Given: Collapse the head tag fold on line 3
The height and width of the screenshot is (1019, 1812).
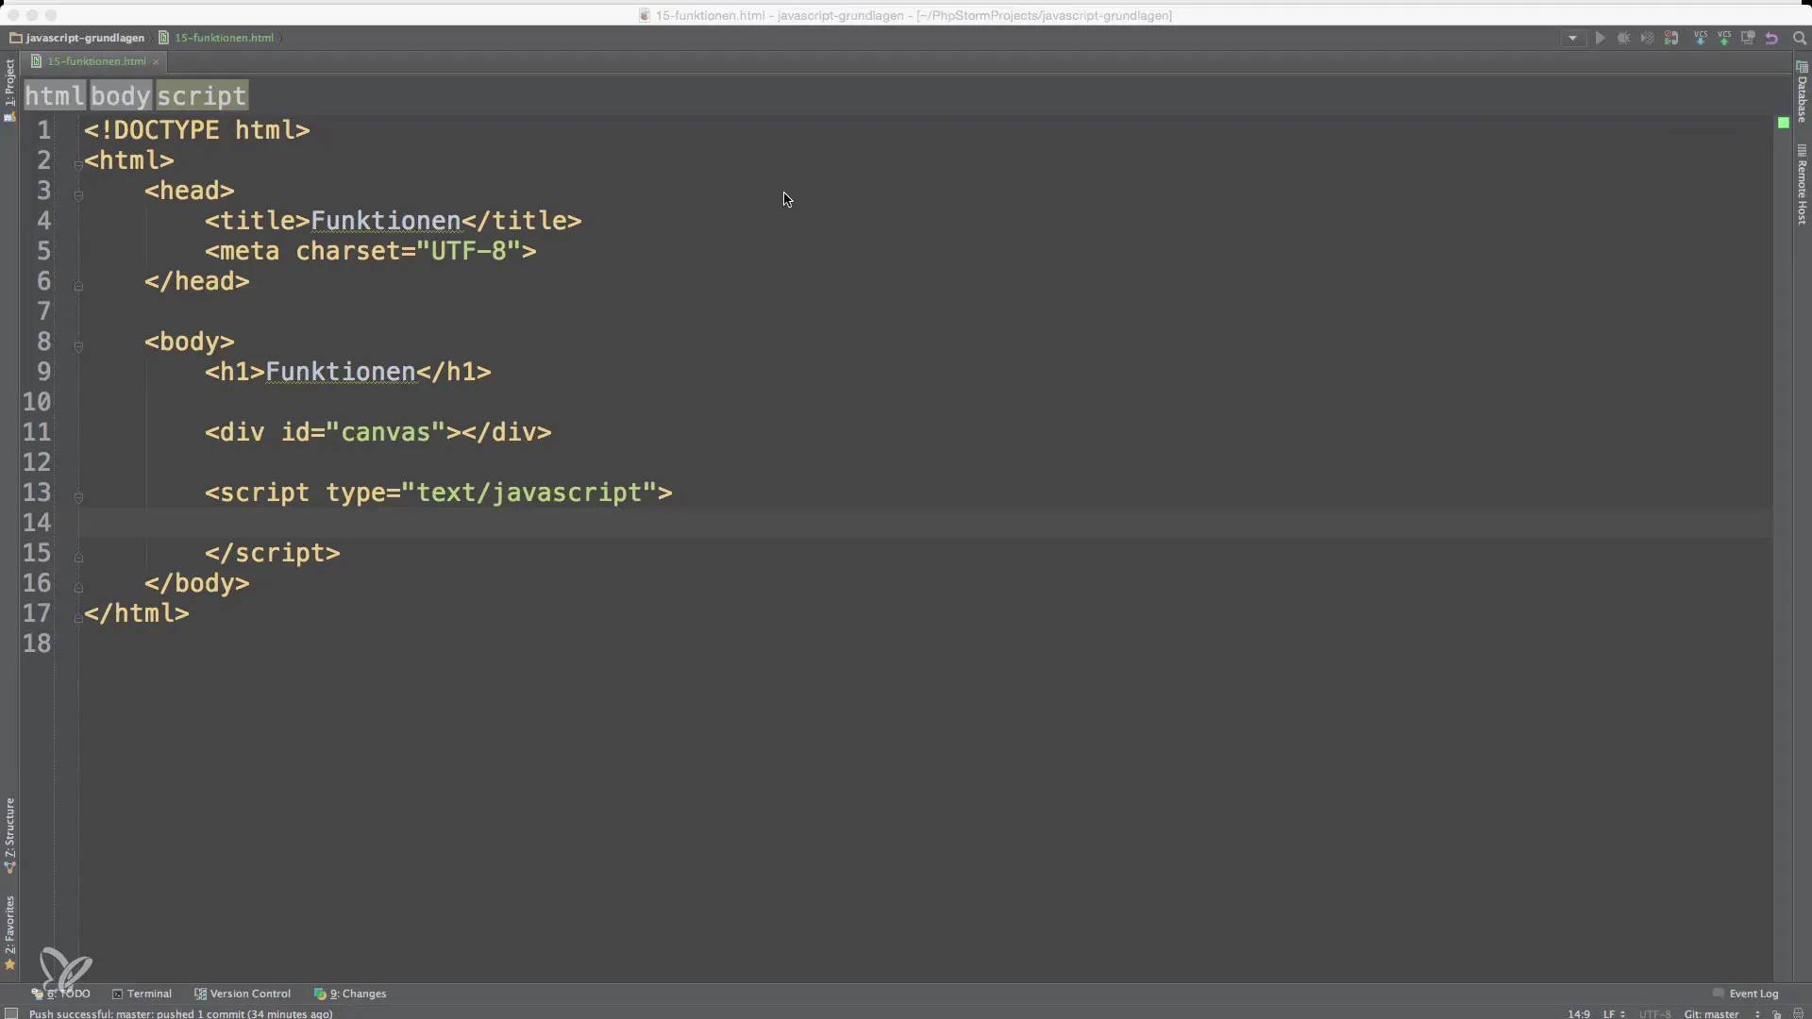Looking at the screenshot, I should coord(78,194).
